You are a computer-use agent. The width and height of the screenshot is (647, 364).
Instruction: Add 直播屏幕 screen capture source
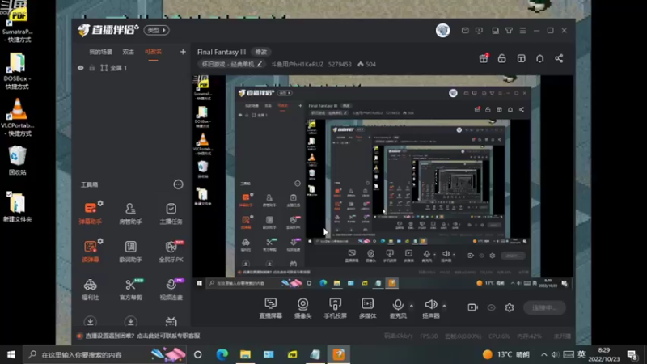271,308
